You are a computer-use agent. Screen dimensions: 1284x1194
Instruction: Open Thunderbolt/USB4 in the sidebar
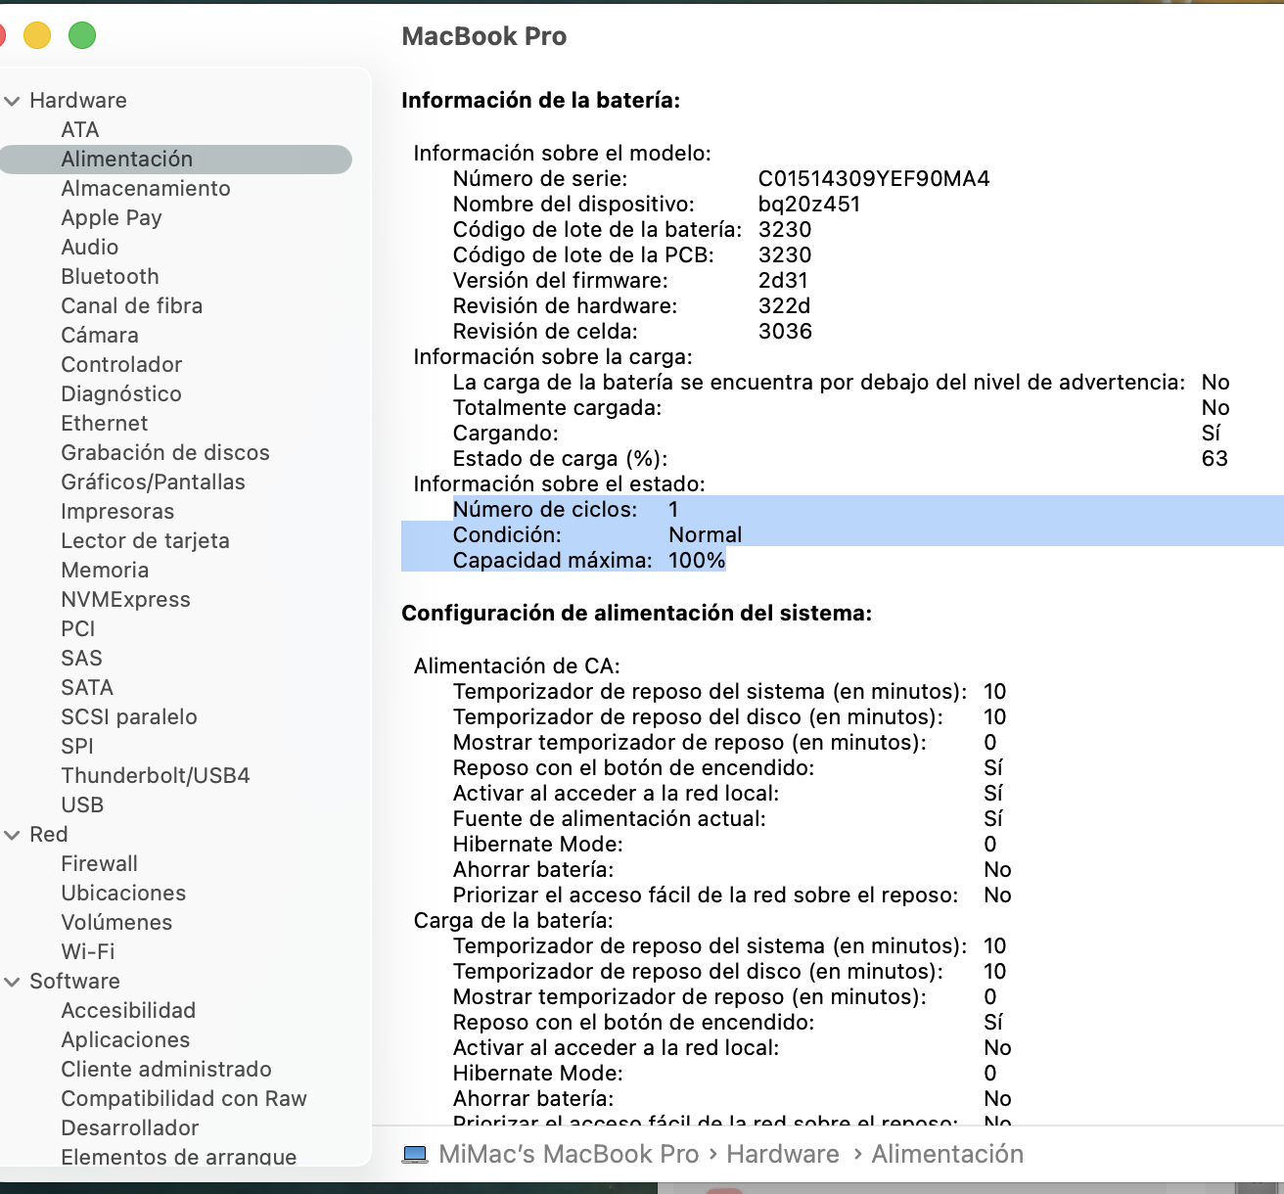point(155,776)
